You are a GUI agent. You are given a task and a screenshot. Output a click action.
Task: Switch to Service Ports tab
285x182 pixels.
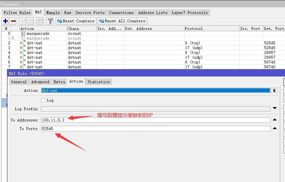[90, 13]
